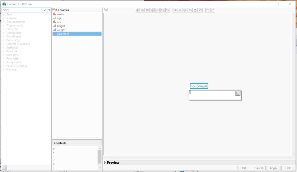Image resolution: width=297 pixels, height=172 pixels.
Task: Expand the Row State function group
Action: 4,59
